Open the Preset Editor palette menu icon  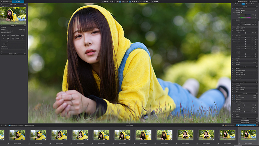pos(25,54)
